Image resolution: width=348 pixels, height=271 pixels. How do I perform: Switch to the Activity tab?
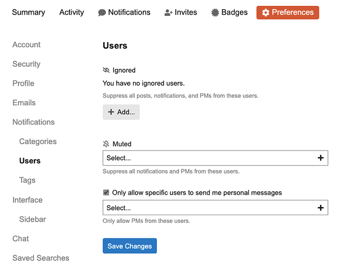point(72,12)
